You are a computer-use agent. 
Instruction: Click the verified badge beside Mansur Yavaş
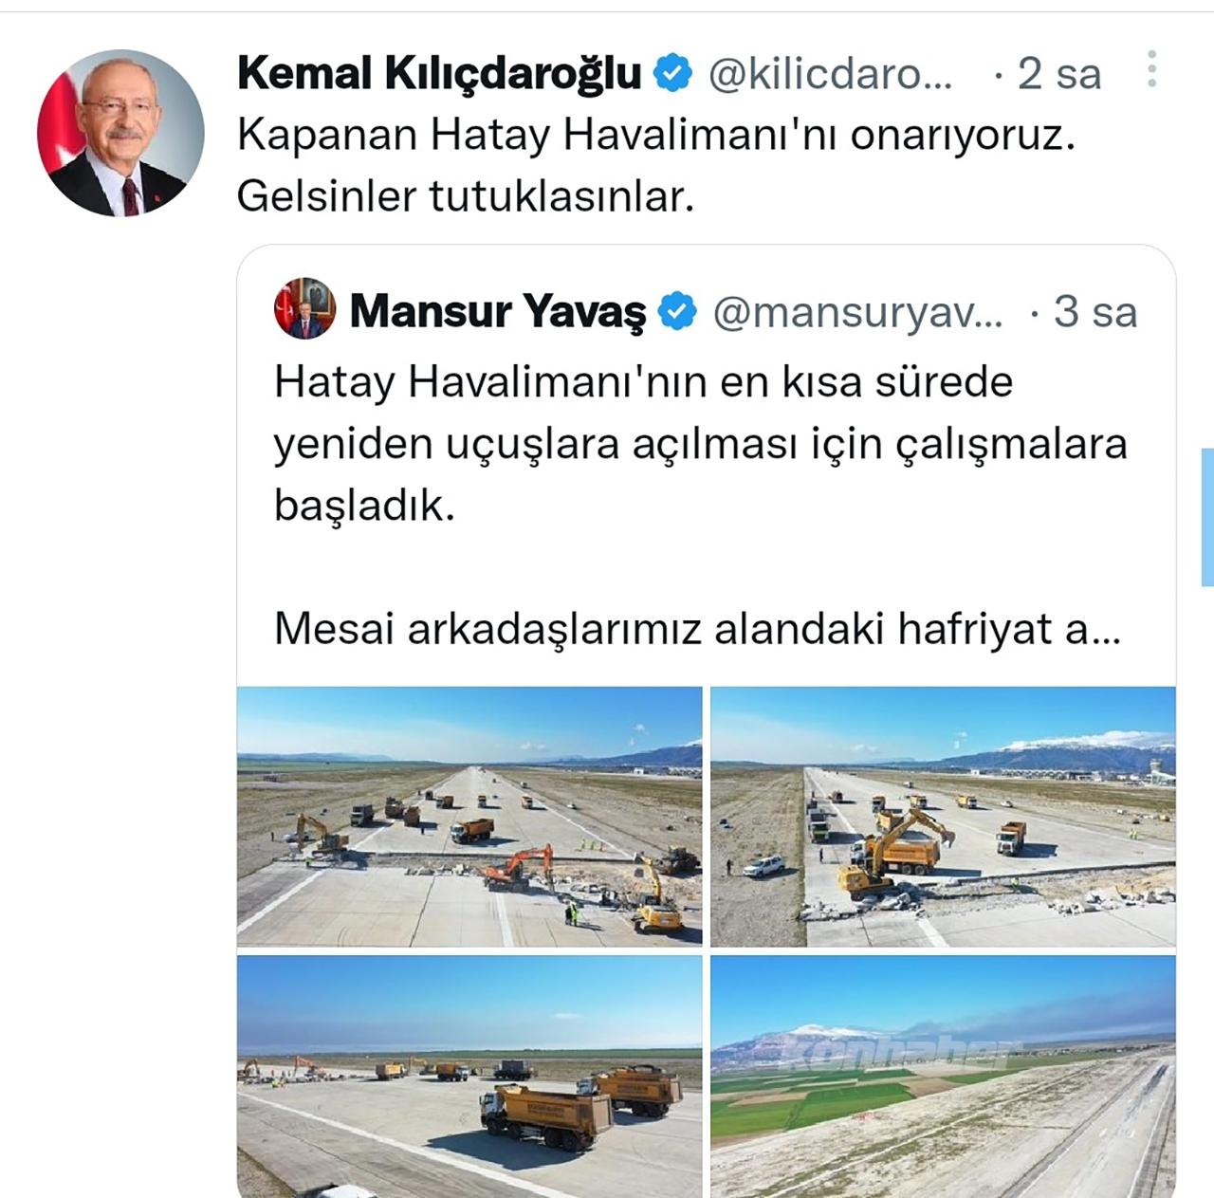pyautogui.click(x=677, y=311)
